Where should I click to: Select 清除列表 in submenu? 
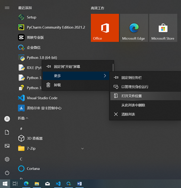click(x=145, y=114)
